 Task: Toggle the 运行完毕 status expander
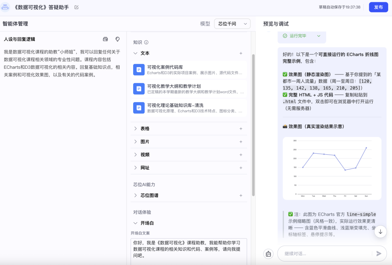coord(318,36)
